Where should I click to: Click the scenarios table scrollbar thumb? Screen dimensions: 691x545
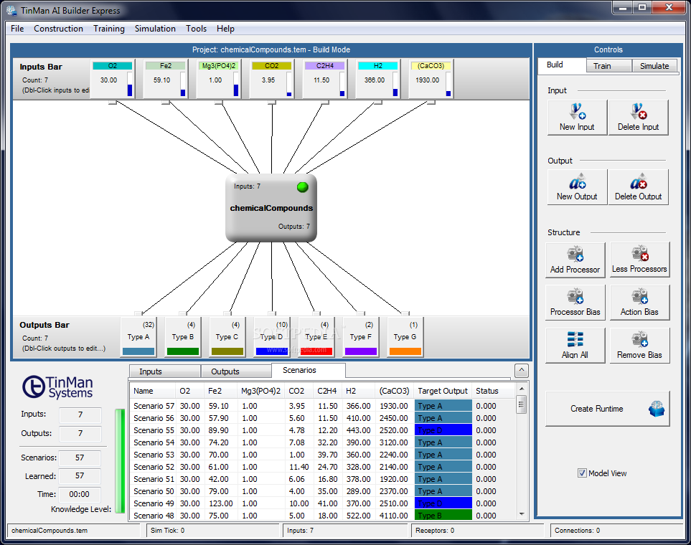click(x=522, y=404)
